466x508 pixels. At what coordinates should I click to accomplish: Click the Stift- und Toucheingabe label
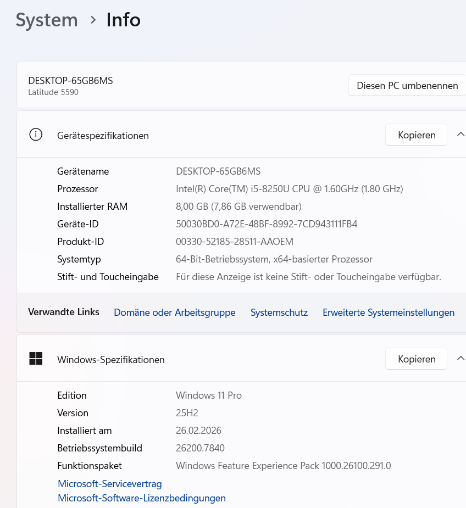[108, 277]
